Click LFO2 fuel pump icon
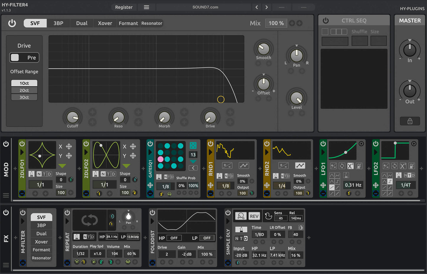 pyautogui.click(x=412, y=166)
